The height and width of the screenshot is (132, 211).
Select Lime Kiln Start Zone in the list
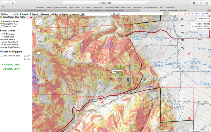[11, 56]
